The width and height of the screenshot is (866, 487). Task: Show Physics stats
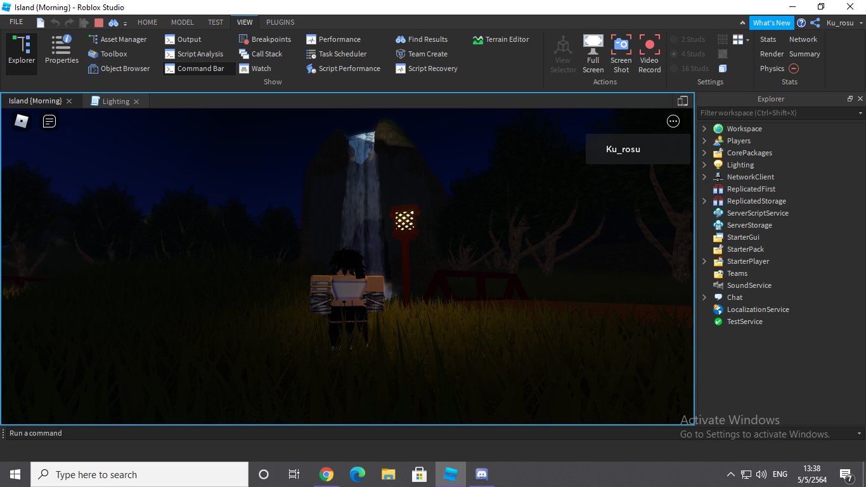pyautogui.click(x=772, y=68)
